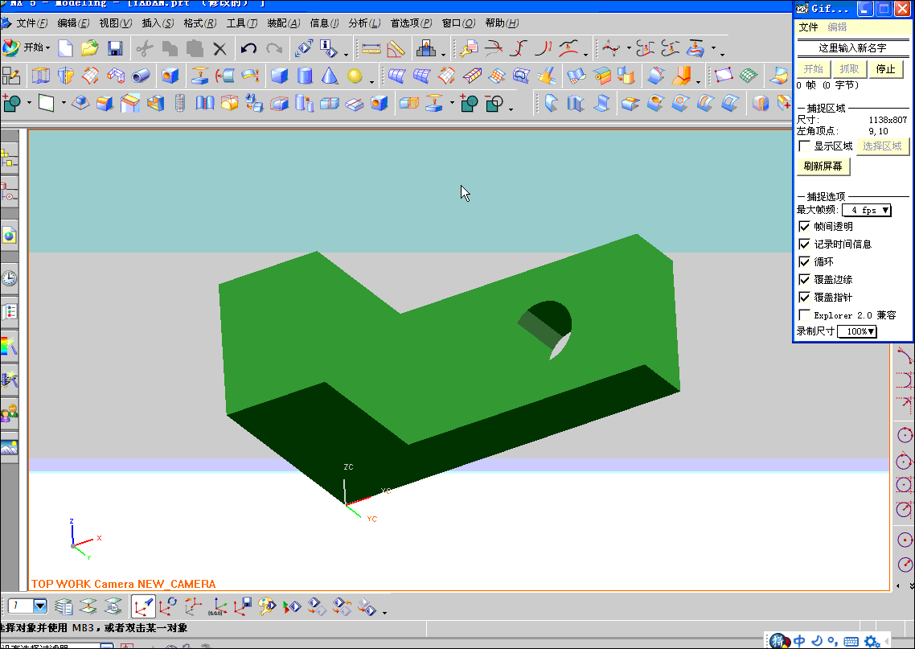Toggle the 帧间透明 checkbox

[x=804, y=227]
